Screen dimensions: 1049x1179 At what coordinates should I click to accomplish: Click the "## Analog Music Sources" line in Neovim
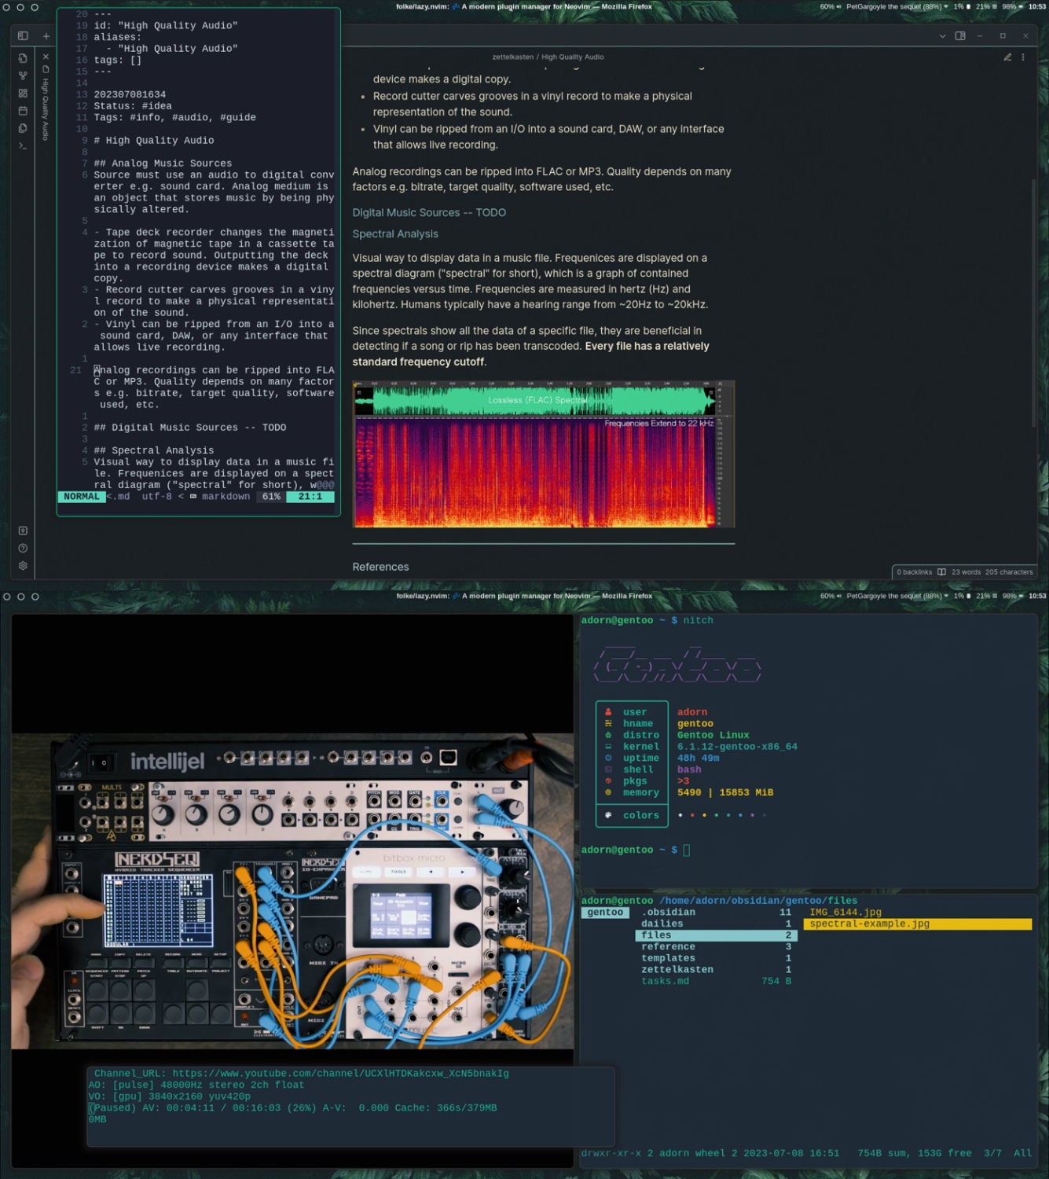coord(163,163)
